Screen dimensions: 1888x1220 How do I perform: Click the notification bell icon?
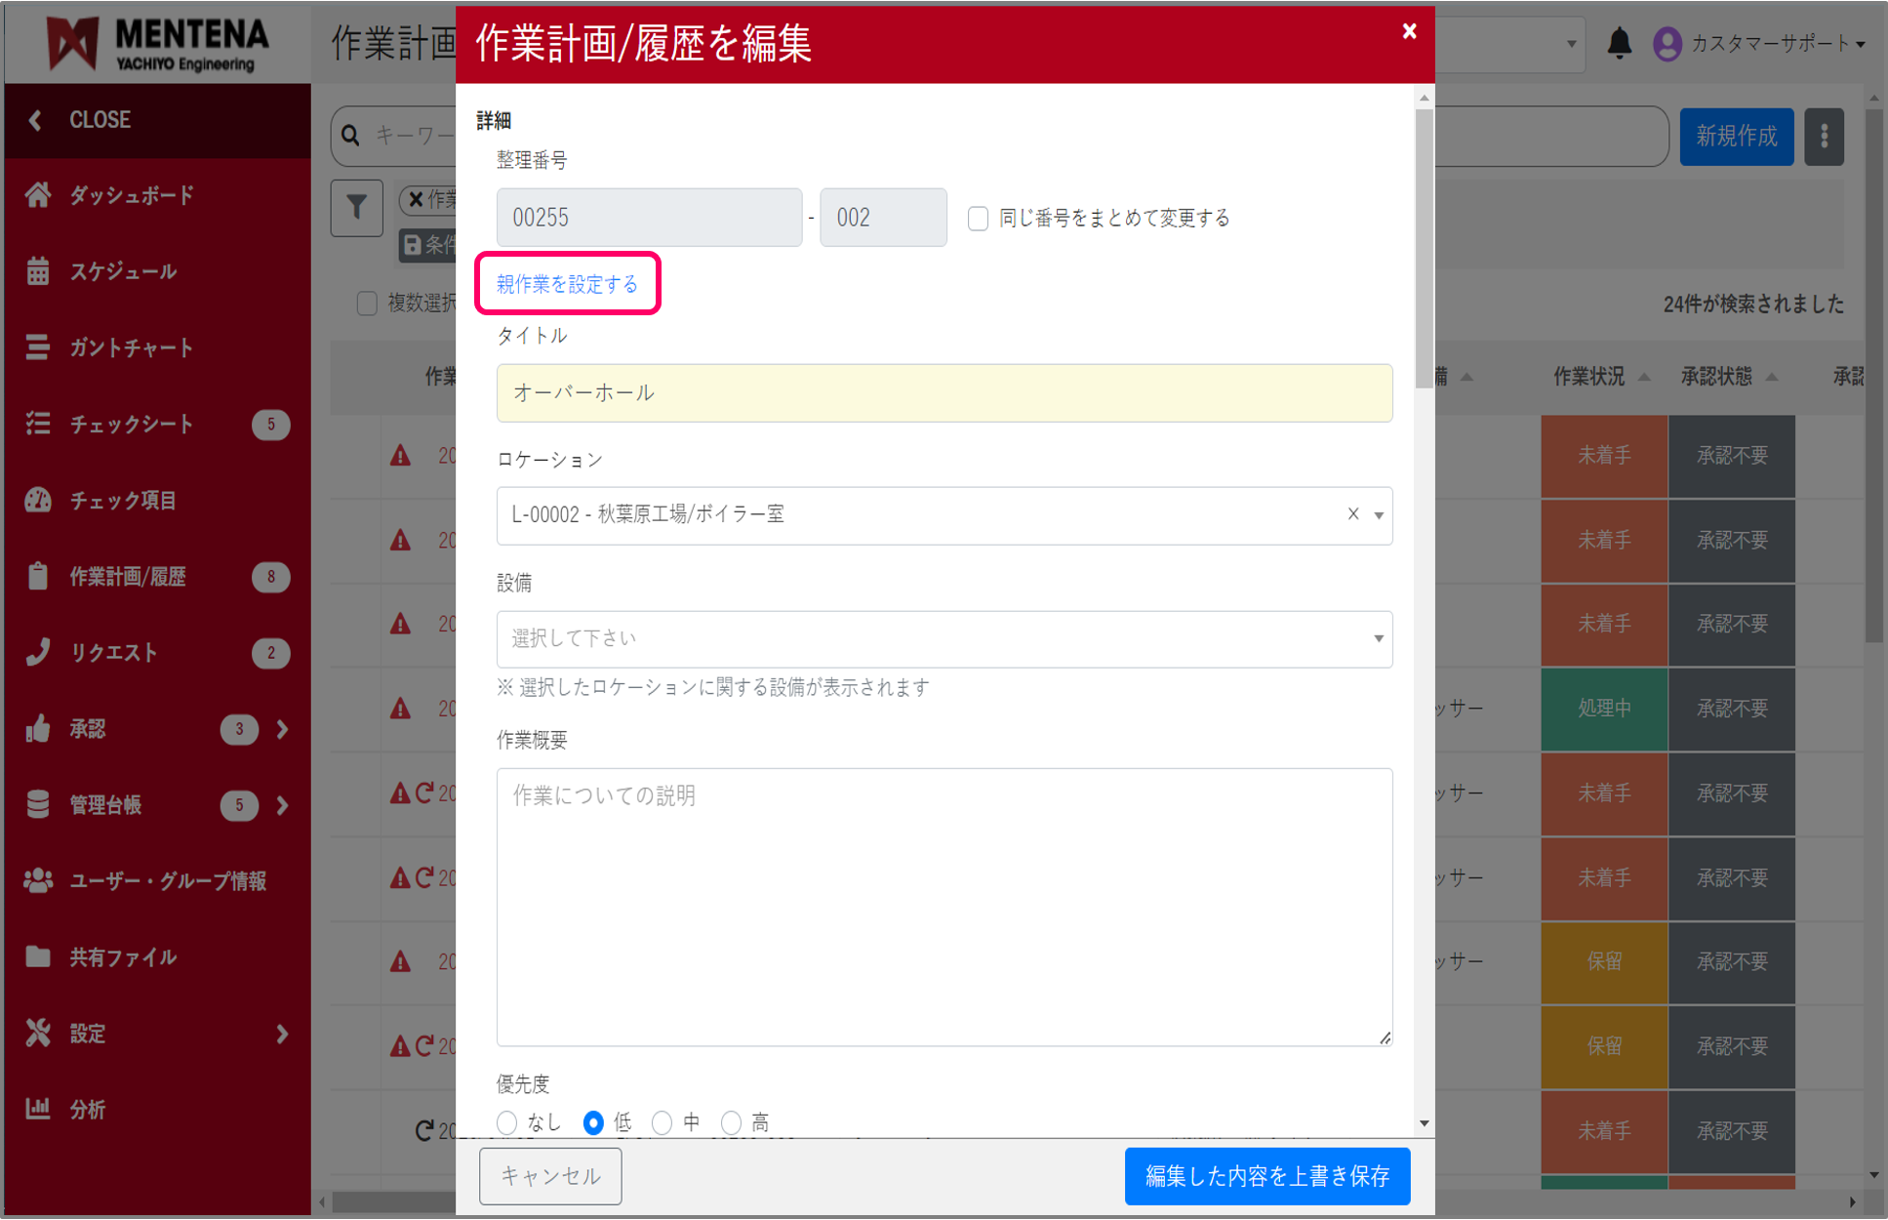point(1619,44)
